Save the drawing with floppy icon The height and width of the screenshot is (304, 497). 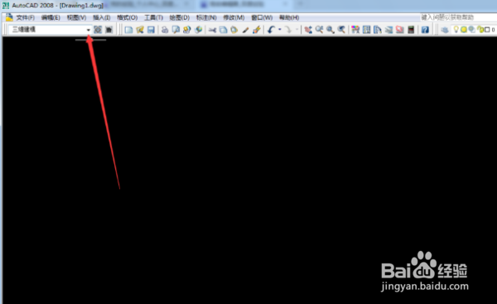(x=151, y=30)
